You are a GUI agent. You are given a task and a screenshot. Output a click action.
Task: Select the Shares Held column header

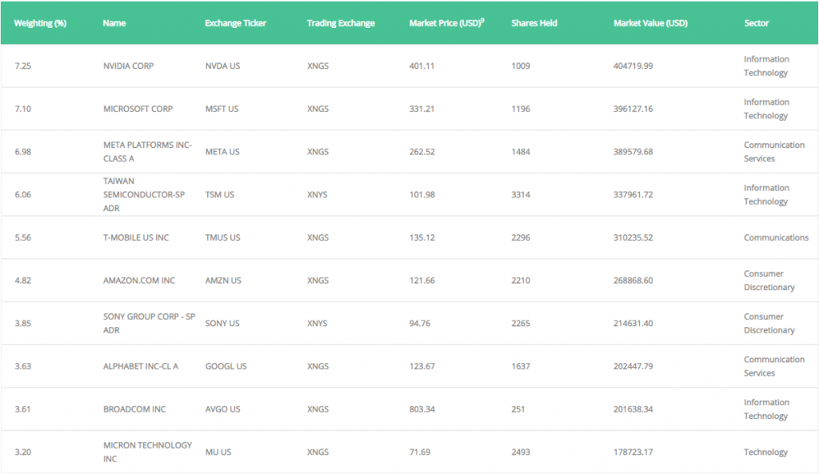(x=533, y=23)
